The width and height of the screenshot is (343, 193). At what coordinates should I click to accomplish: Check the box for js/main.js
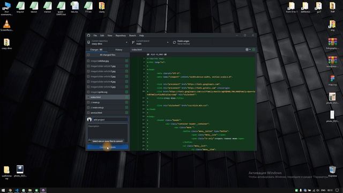(88, 102)
